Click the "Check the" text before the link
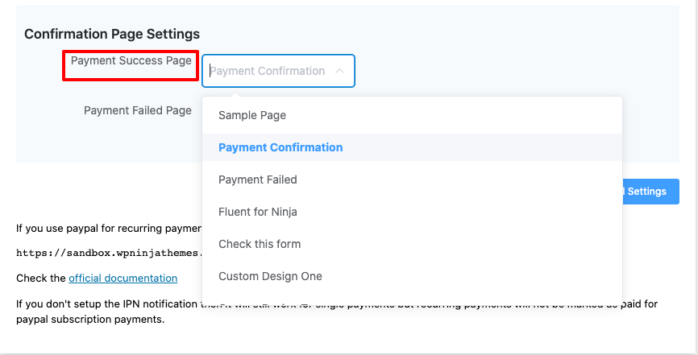Image resolution: width=698 pixels, height=355 pixels. pyautogui.click(x=41, y=278)
